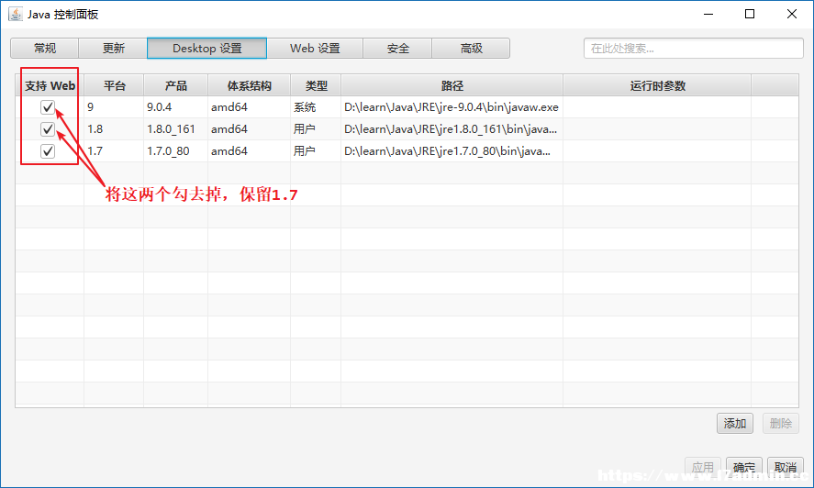This screenshot has height=488, width=814.
Task: Switch to the 高级 tab
Action: 471,49
